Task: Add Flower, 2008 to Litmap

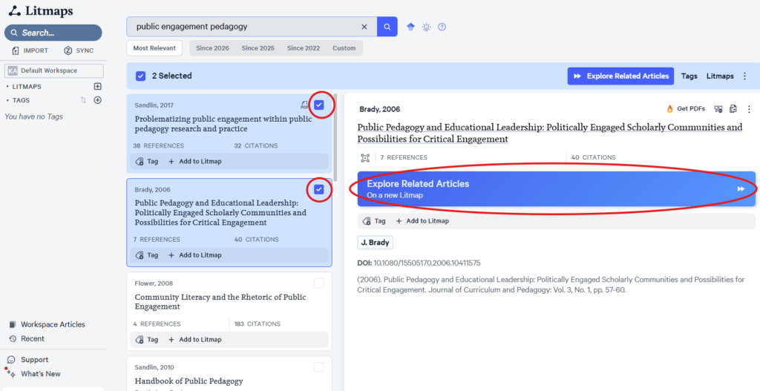Action: point(195,340)
